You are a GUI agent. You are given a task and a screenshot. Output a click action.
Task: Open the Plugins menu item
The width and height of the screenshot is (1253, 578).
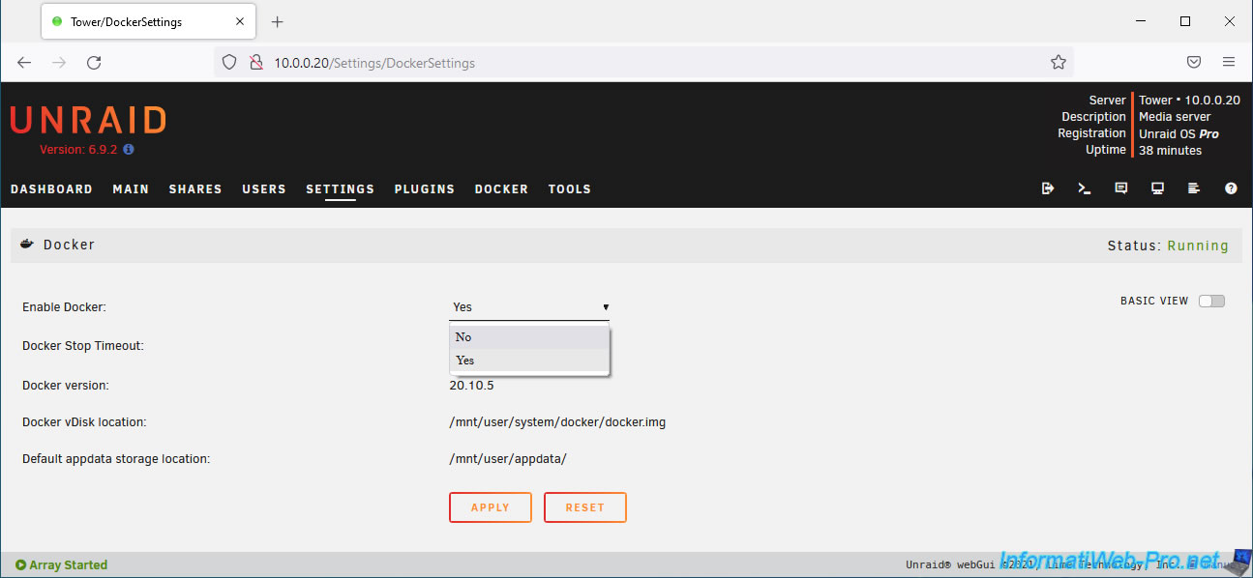tap(424, 189)
